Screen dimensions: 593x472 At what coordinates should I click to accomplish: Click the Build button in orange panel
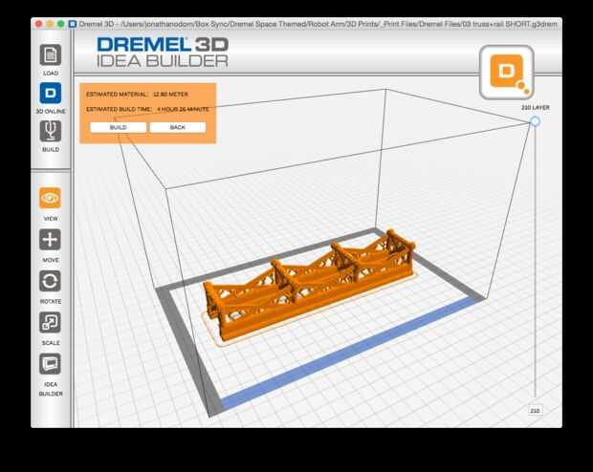click(x=118, y=127)
